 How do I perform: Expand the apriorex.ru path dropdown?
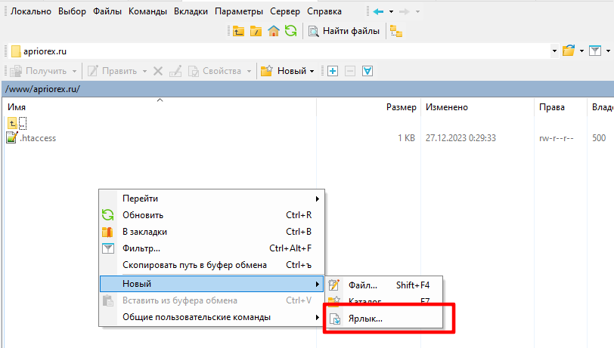click(556, 51)
